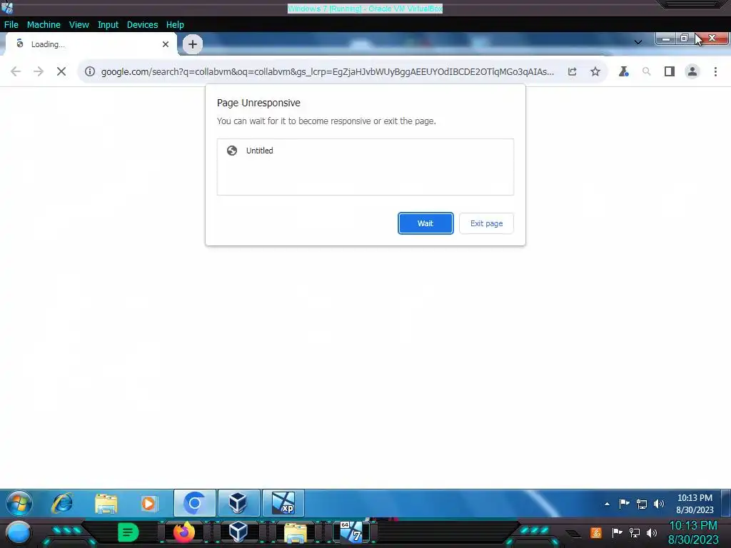Viewport: 731px width, 548px height.
Task: Open guest clock showing 10:13 PM
Action: click(695, 504)
